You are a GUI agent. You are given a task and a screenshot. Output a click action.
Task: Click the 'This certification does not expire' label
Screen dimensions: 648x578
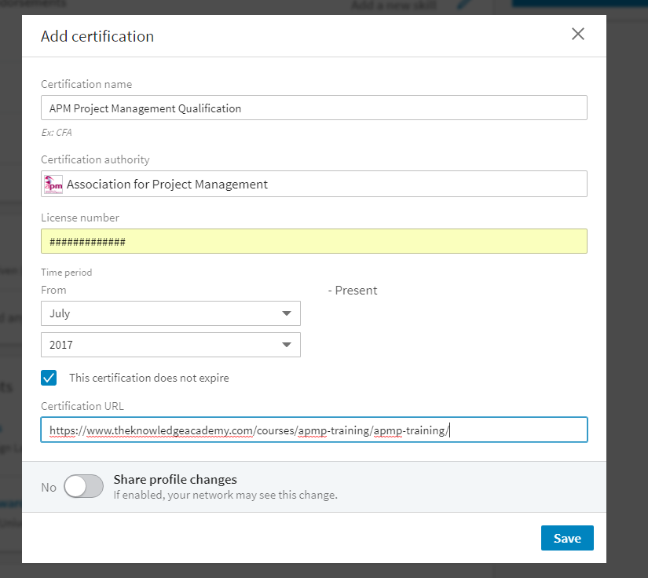[149, 378]
